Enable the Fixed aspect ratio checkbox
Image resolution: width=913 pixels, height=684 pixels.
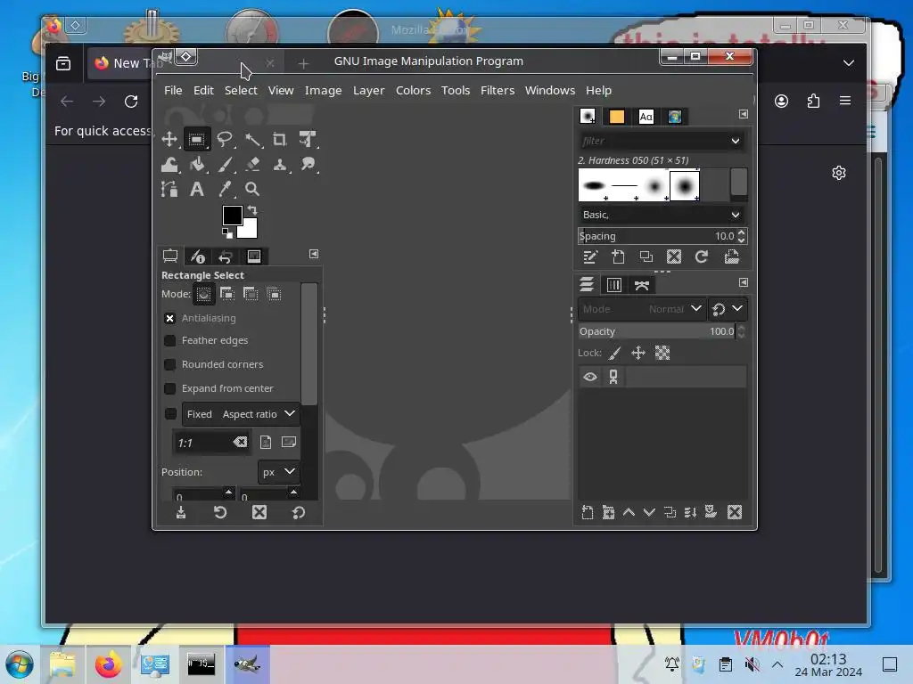tap(170, 413)
